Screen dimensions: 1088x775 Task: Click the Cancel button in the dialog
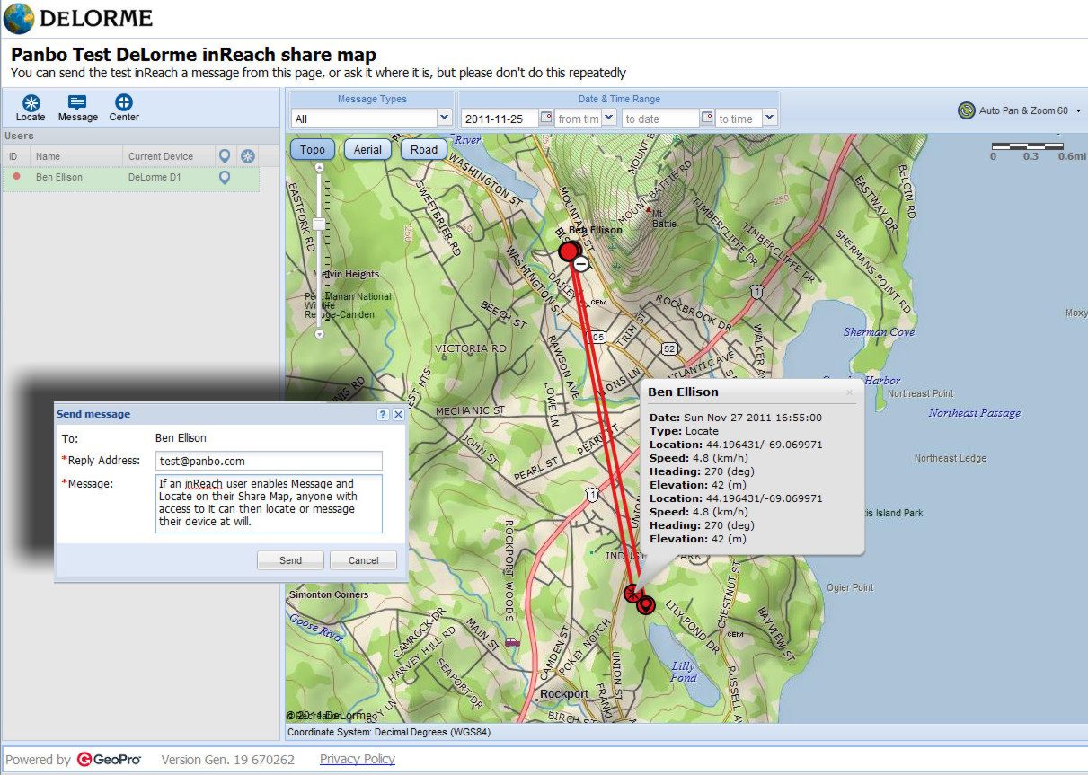pyautogui.click(x=363, y=560)
